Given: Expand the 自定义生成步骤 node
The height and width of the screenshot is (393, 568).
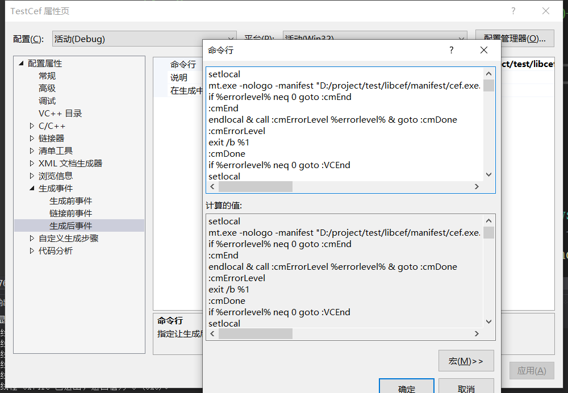Looking at the screenshot, I should coord(32,238).
